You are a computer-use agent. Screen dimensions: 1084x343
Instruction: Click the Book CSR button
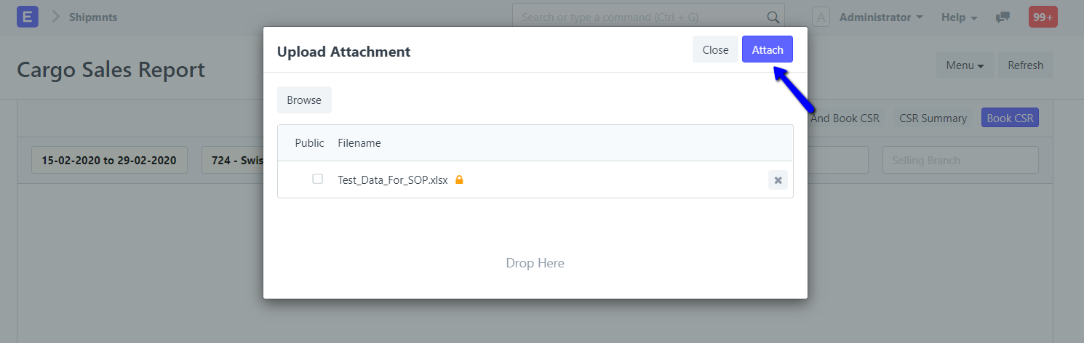[1010, 118]
